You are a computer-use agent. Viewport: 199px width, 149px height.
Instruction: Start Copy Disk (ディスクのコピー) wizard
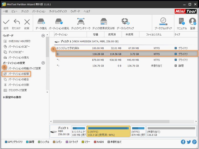(14, 52)
